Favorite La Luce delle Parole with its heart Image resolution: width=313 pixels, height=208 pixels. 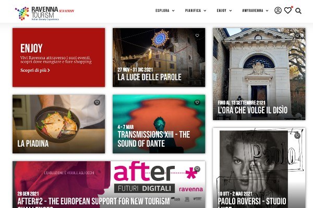197,35
